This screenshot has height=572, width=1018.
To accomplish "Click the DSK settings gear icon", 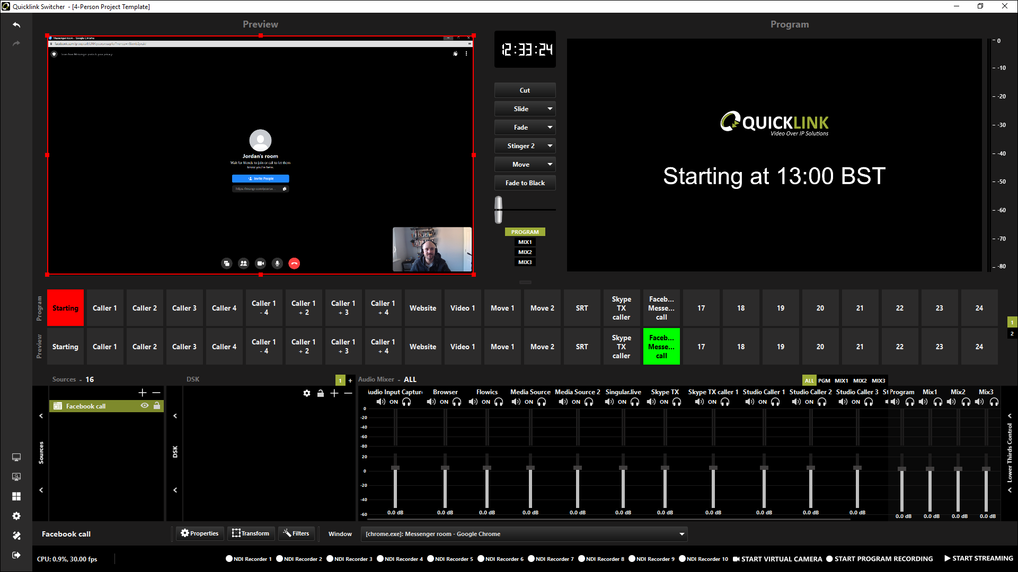I will coord(307,393).
